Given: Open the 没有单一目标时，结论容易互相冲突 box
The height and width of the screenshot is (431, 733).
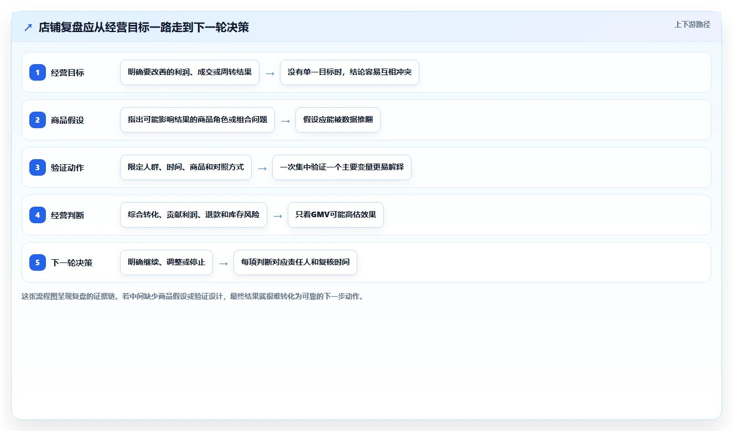Looking at the screenshot, I should coord(350,72).
